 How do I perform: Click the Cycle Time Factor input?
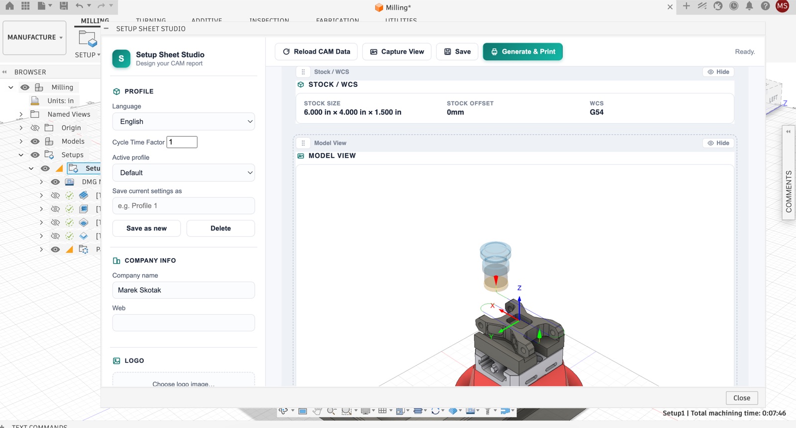[182, 142]
